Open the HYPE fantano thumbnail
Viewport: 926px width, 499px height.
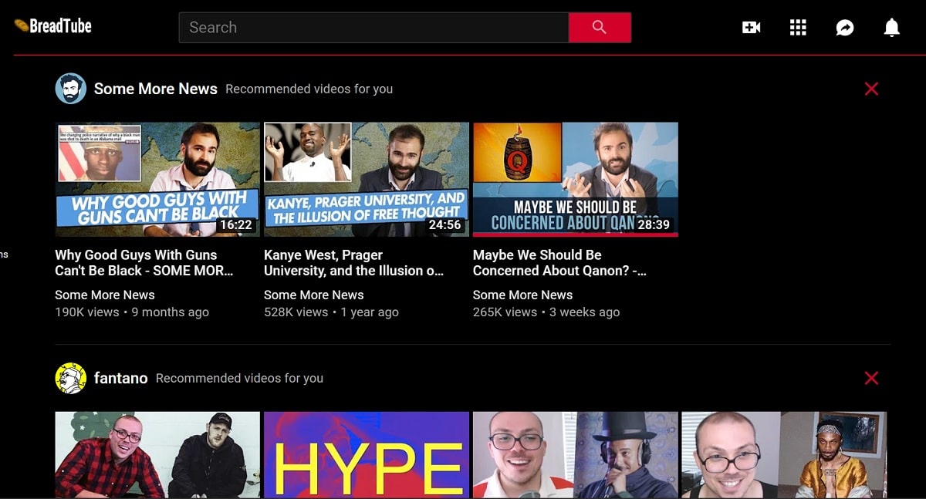367,454
